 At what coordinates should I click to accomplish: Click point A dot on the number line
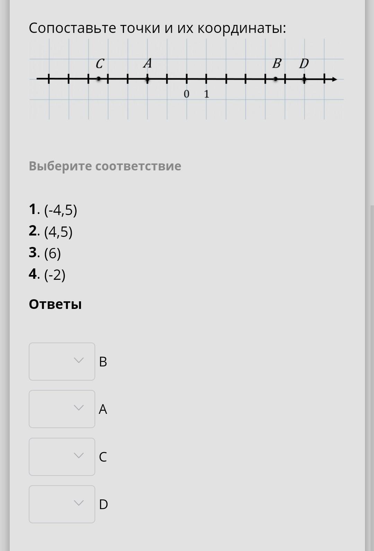(148, 79)
